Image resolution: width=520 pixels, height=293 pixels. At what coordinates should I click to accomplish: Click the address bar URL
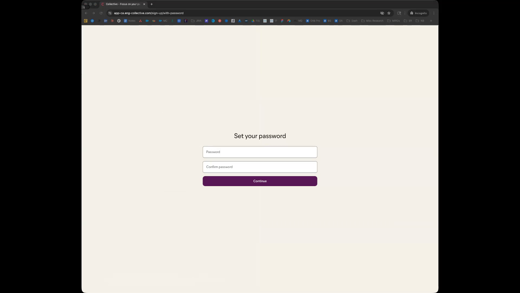[149, 13]
